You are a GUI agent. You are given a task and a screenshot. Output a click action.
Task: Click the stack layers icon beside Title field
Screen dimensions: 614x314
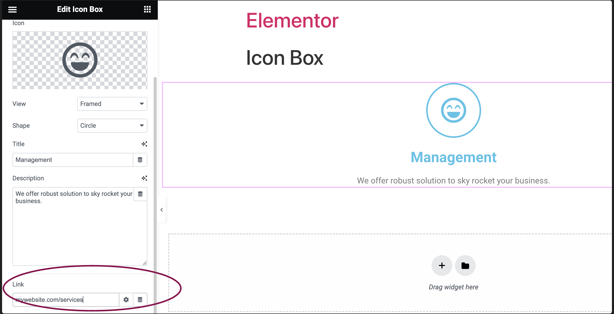(x=140, y=160)
